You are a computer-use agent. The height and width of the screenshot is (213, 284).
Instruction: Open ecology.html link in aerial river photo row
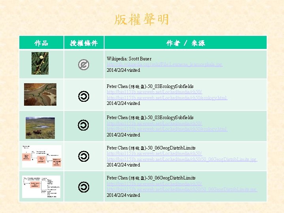coord(167,98)
